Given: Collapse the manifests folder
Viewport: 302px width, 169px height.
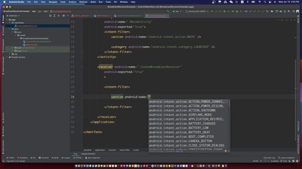Looking at the screenshot, I should point(9,23).
